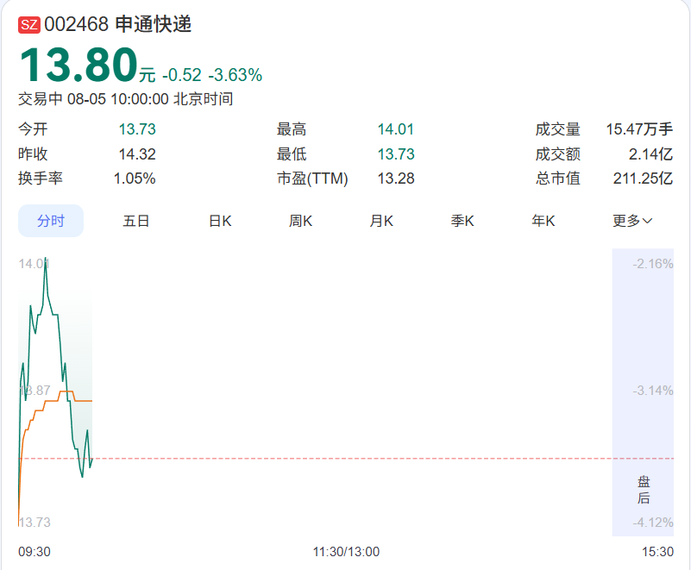
Task: Click the 11:30/13:00 time axis label
Action: point(346,552)
